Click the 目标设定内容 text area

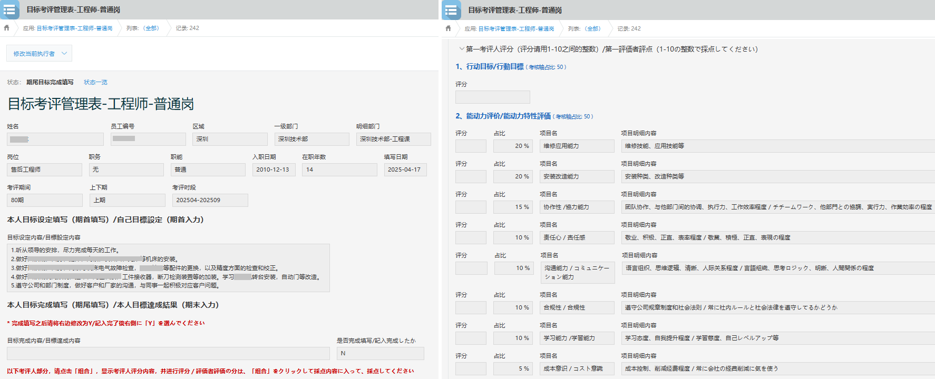pos(168,268)
